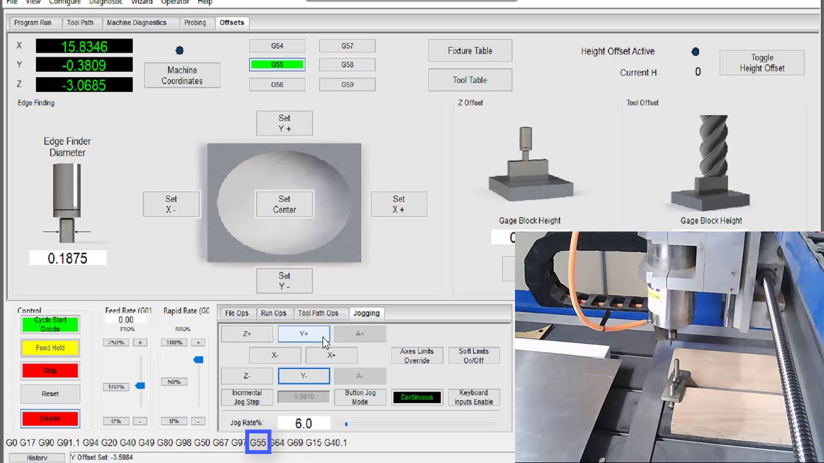Open the File Ops tab
The height and width of the screenshot is (463, 824).
pyautogui.click(x=236, y=313)
